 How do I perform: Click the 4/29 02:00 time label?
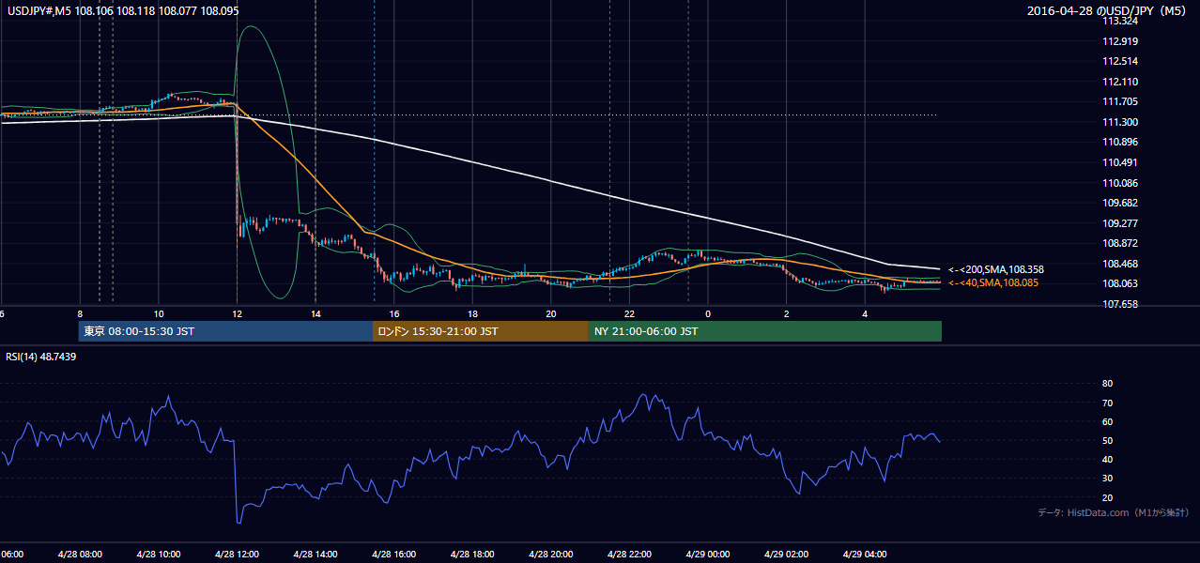pos(785,554)
